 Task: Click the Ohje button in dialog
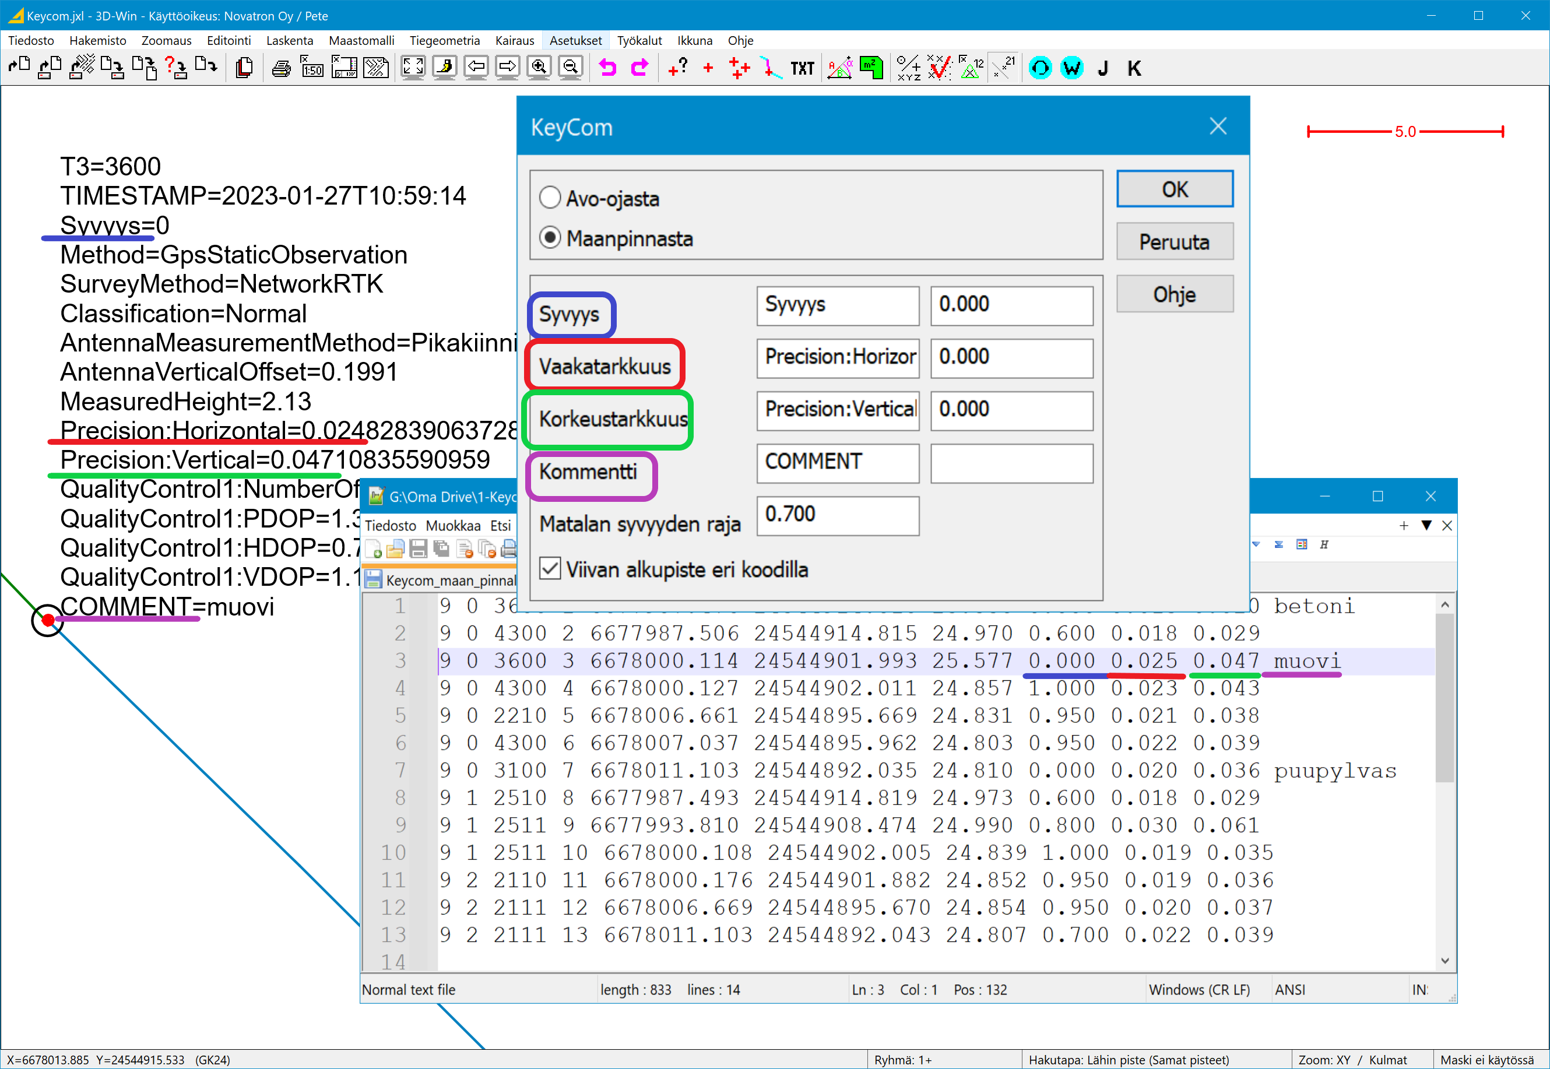(x=1174, y=294)
